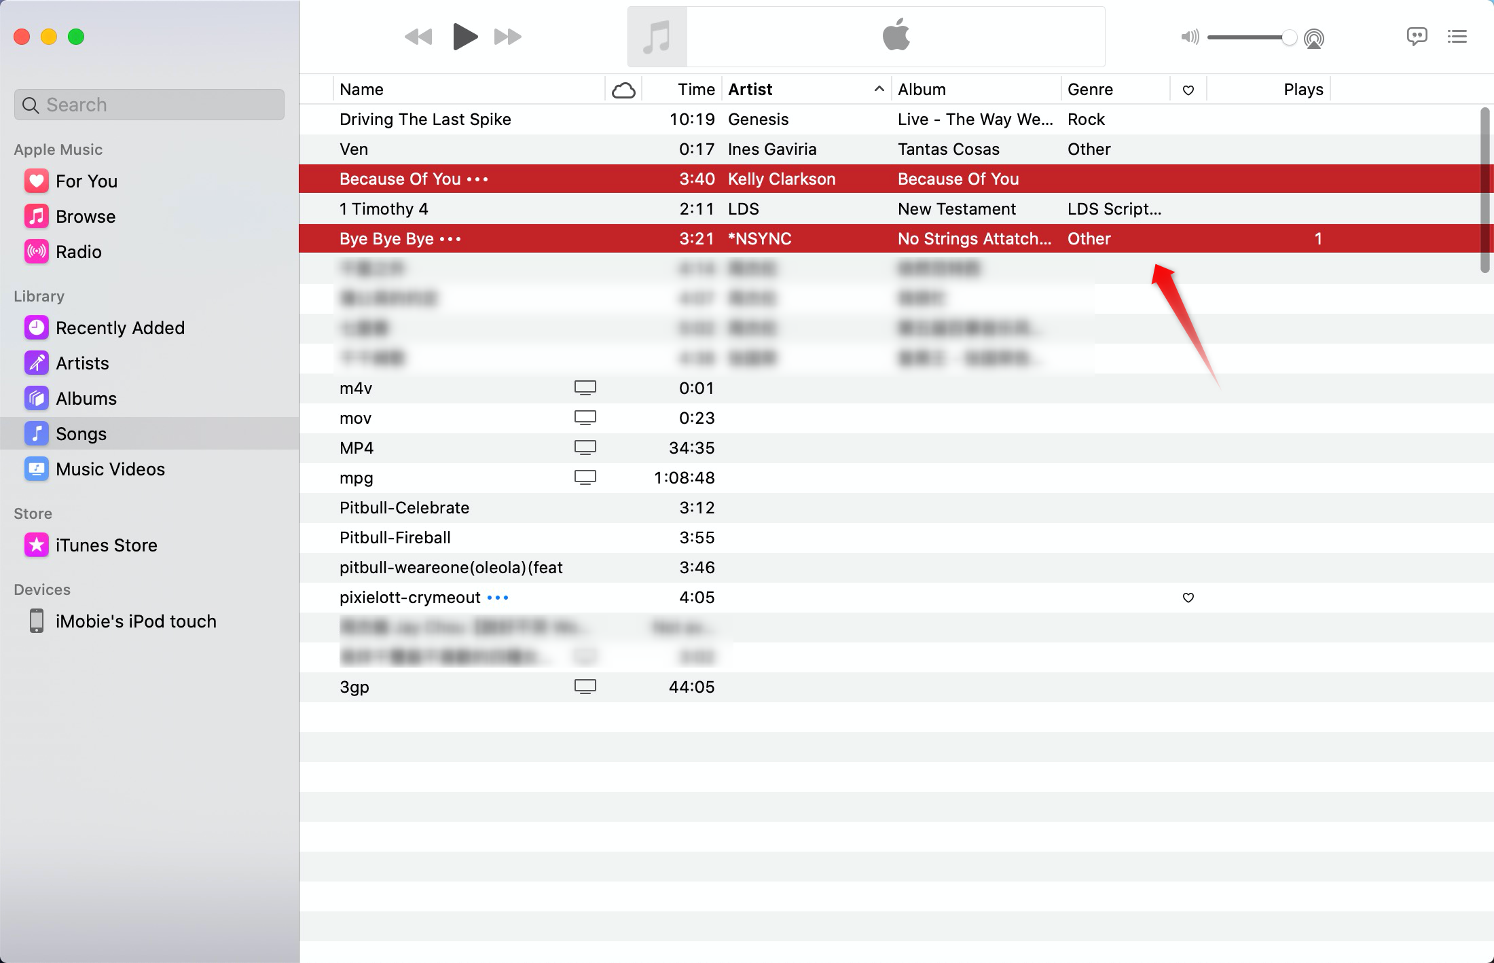
Task: Sort by Album column header
Action: click(x=976, y=90)
